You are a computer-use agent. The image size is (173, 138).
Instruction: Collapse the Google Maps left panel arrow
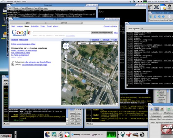pos(62,39)
